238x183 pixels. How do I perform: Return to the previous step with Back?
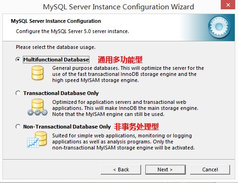121,169
